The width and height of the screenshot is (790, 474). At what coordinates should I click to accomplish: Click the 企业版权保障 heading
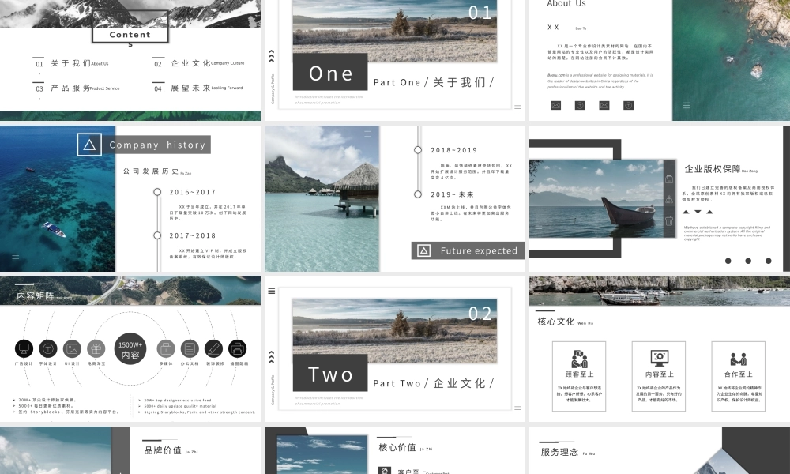tap(713, 169)
